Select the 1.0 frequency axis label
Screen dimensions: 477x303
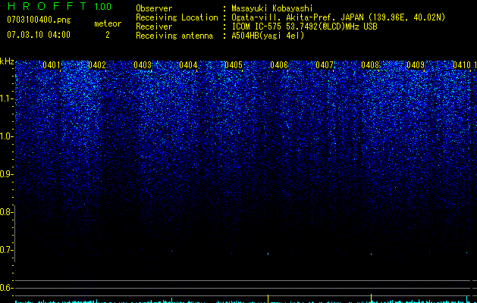click(6, 136)
